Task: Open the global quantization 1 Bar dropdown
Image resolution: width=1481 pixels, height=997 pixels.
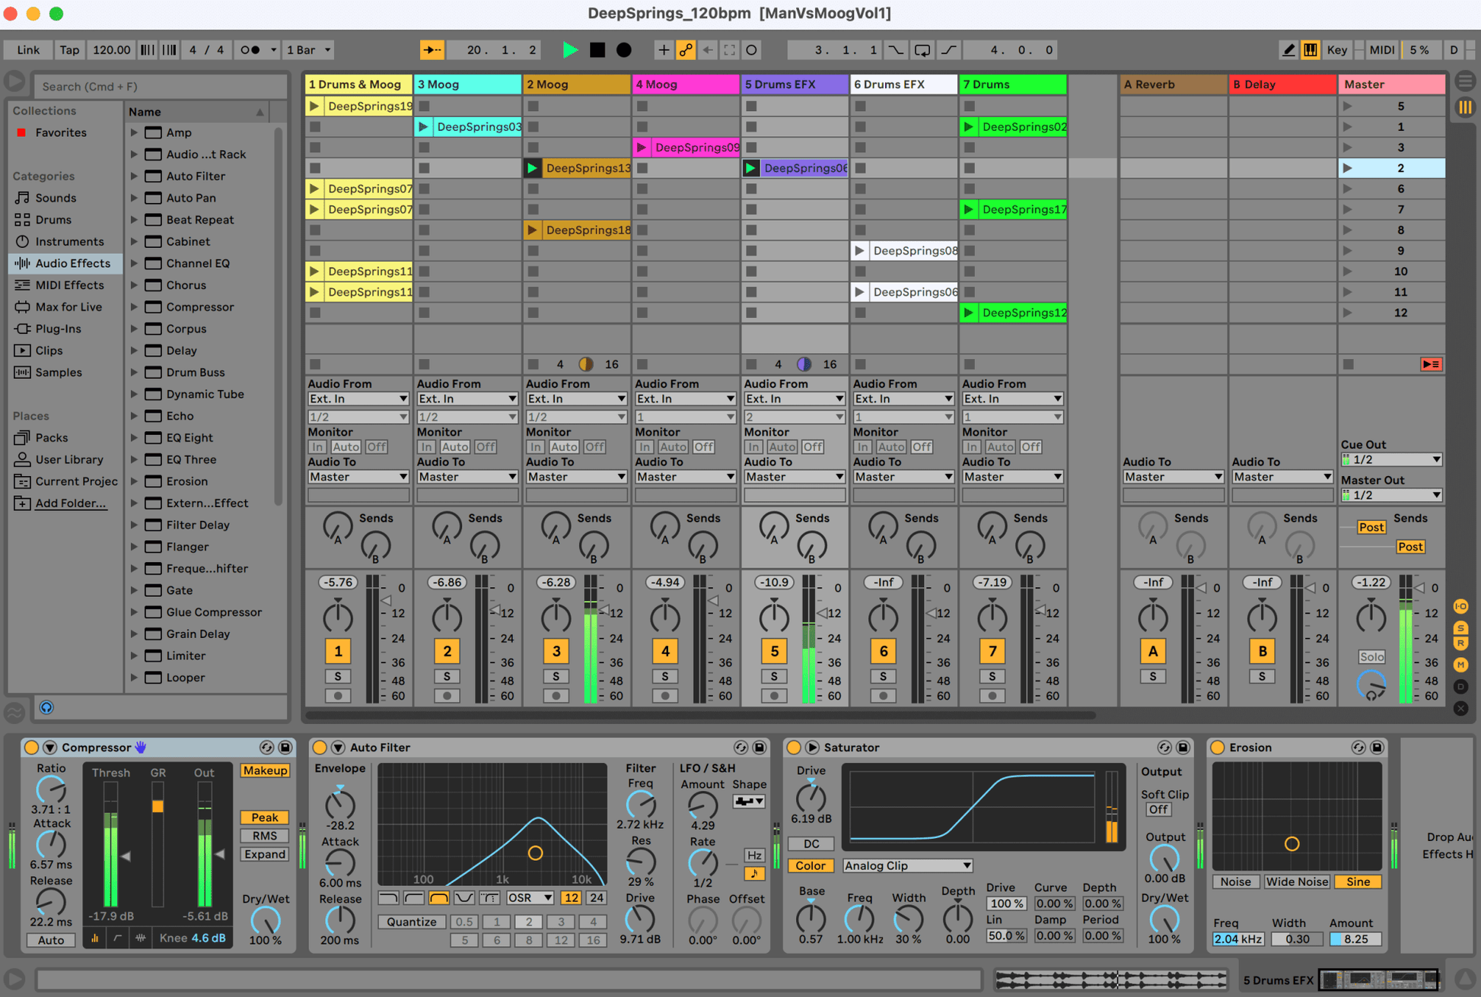Action: coord(307,49)
